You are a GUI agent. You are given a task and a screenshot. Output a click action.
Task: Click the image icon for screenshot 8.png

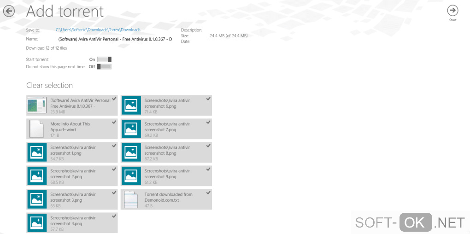(x=131, y=152)
